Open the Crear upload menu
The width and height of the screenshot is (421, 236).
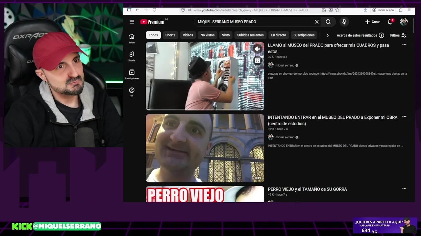[x=372, y=22]
